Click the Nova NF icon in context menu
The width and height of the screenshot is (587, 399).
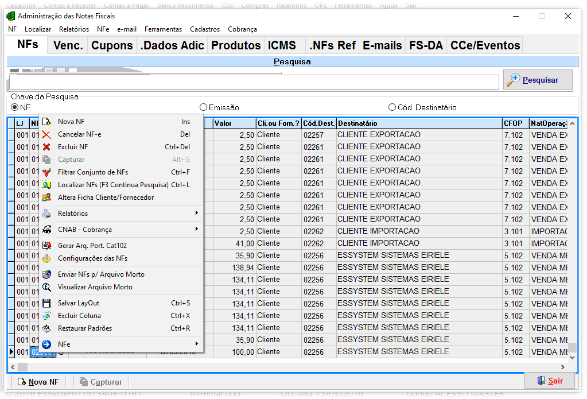click(x=46, y=122)
